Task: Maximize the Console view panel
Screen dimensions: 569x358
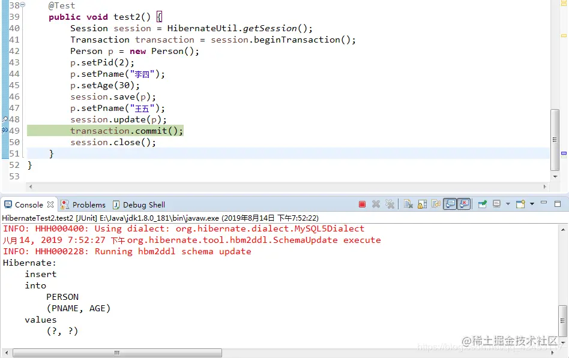Action: coord(558,204)
